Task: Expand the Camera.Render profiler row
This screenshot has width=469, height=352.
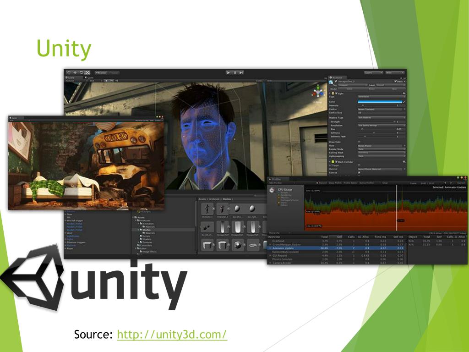Action: click(270, 263)
